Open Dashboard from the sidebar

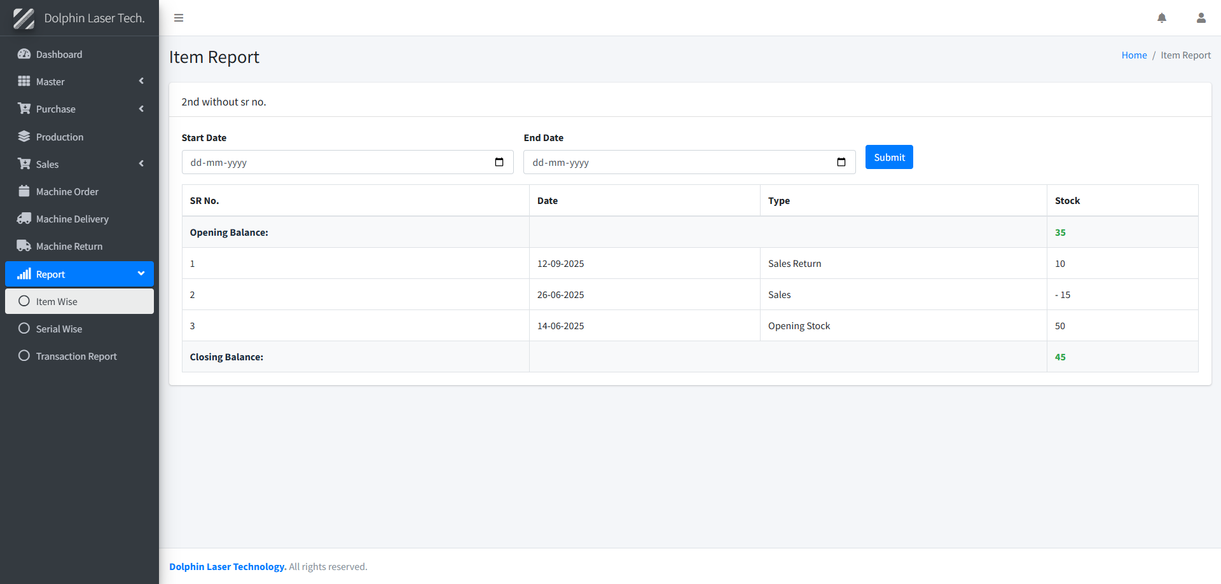tap(59, 55)
